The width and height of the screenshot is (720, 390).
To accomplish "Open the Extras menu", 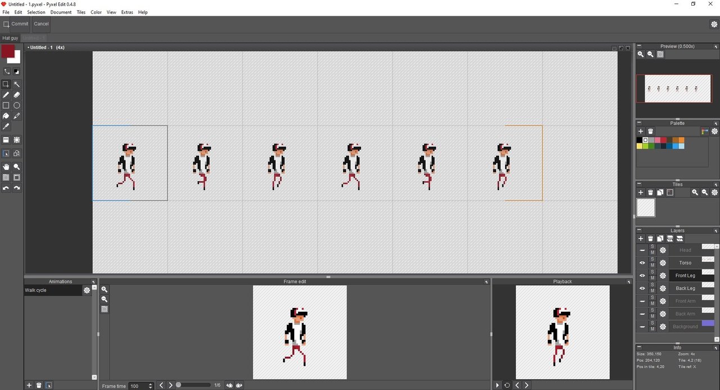I will (x=127, y=12).
